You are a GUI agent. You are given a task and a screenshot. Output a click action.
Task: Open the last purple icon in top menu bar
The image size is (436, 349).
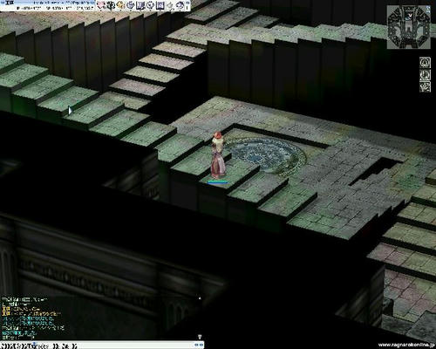click(x=181, y=5)
